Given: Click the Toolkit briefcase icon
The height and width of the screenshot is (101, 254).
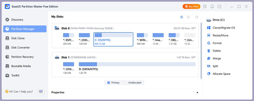Looking at the screenshot, I should [x=7, y=75].
